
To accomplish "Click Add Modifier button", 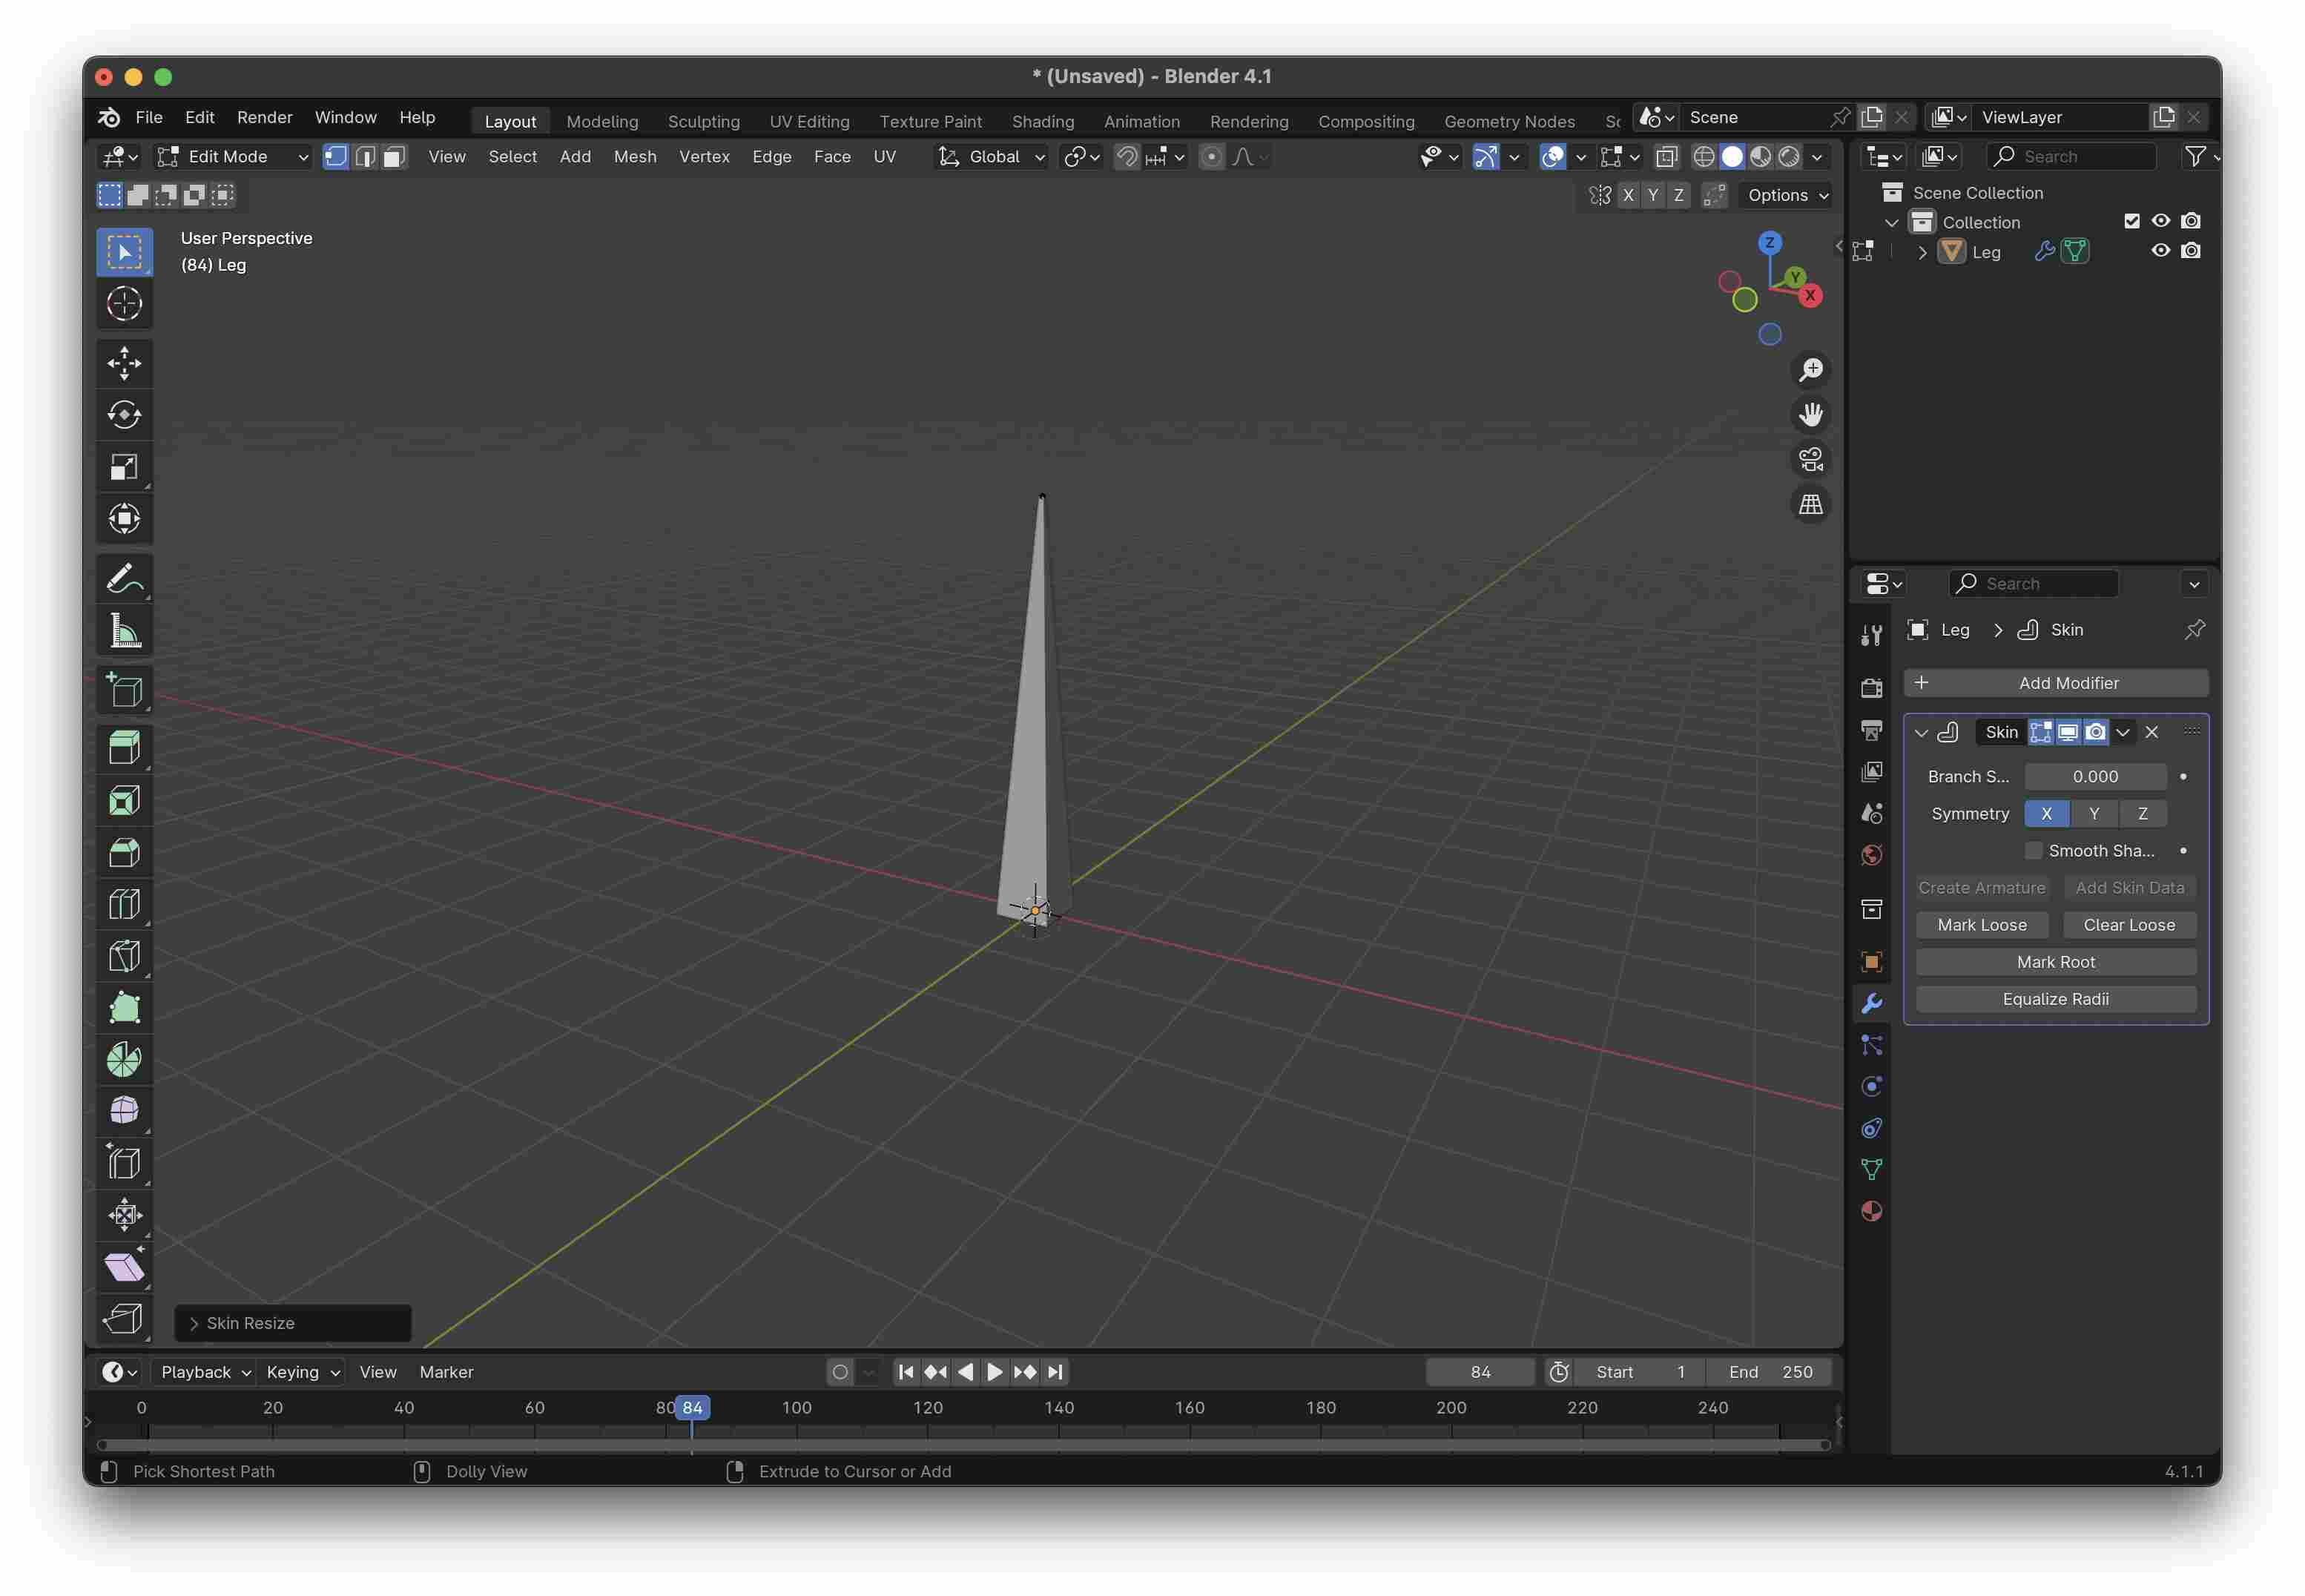I will click(x=2056, y=683).
